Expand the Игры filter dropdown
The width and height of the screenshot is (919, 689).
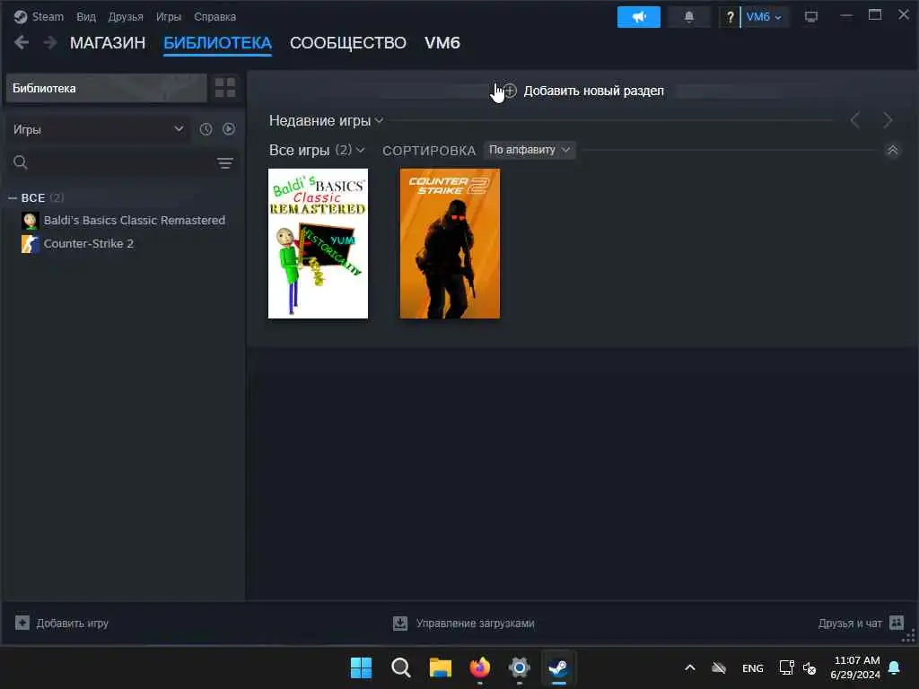pyautogui.click(x=98, y=129)
